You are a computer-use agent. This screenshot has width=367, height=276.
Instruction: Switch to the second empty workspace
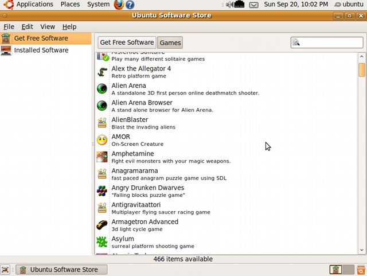pos(348,270)
